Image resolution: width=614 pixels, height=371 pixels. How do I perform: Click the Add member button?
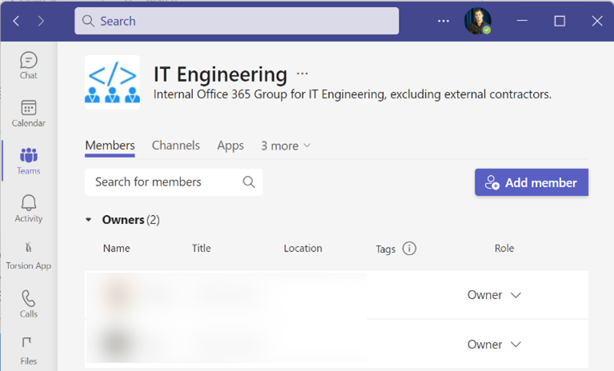tap(532, 182)
